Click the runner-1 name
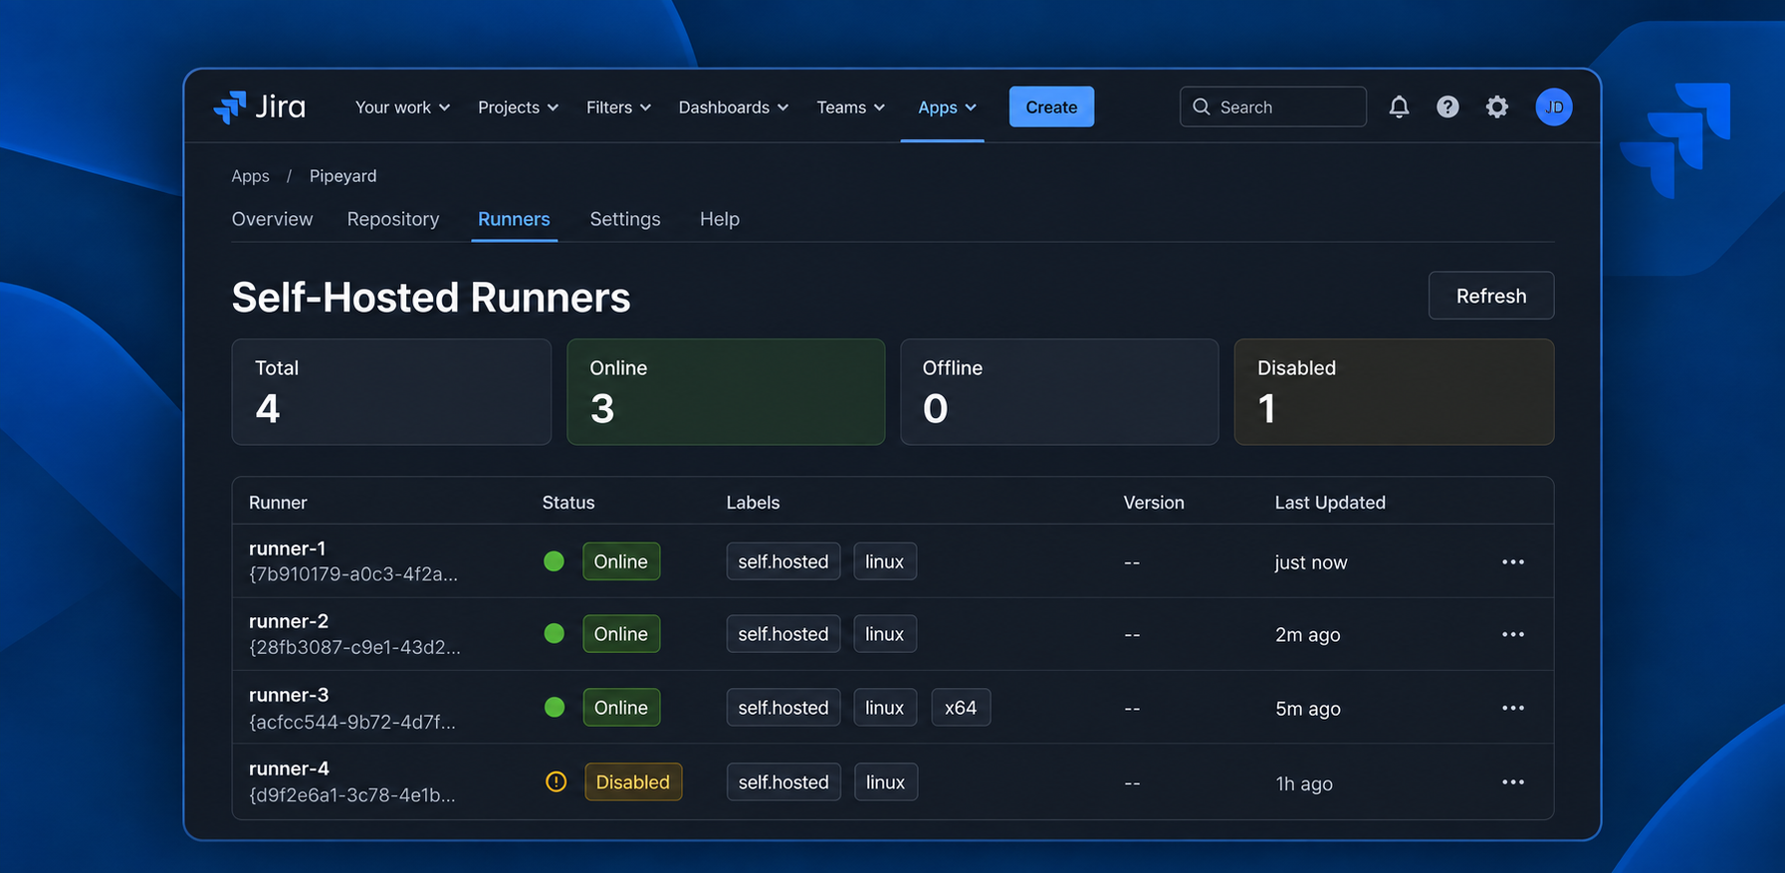The height and width of the screenshot is (873, 1785). click(287, 548)
